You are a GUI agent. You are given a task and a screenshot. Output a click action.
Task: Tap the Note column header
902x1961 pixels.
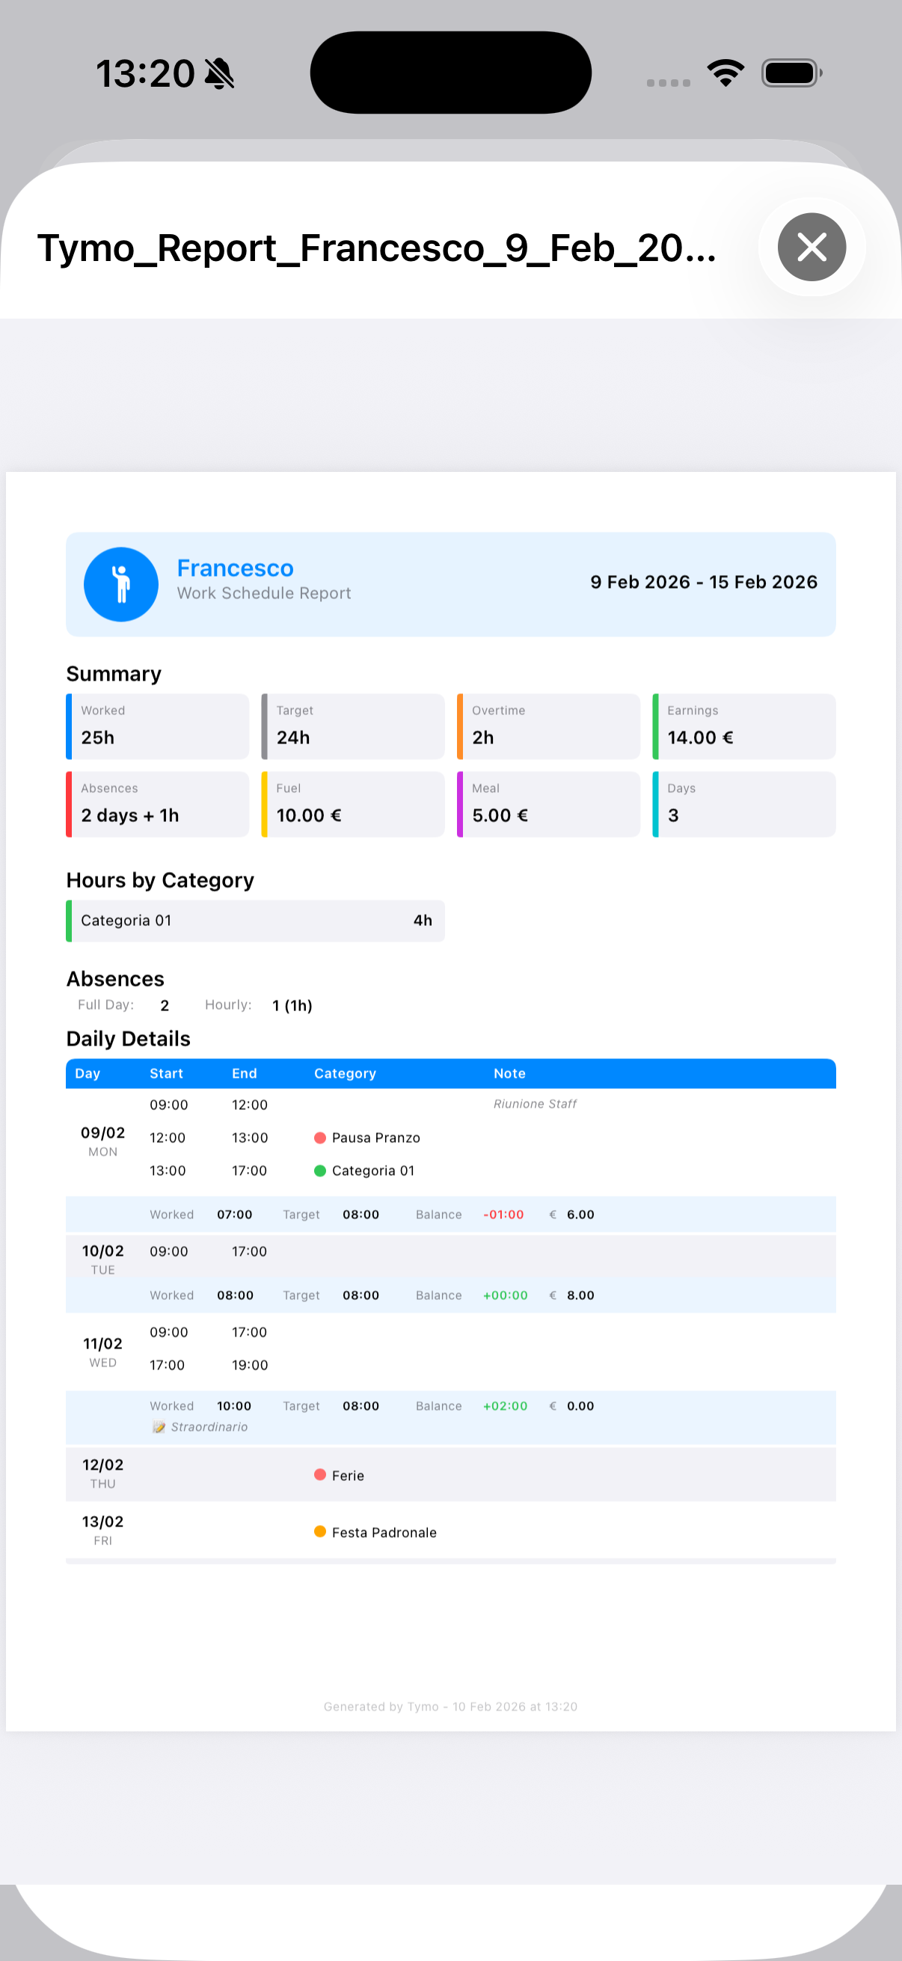pyautogui.click(x=509, y=1073)
